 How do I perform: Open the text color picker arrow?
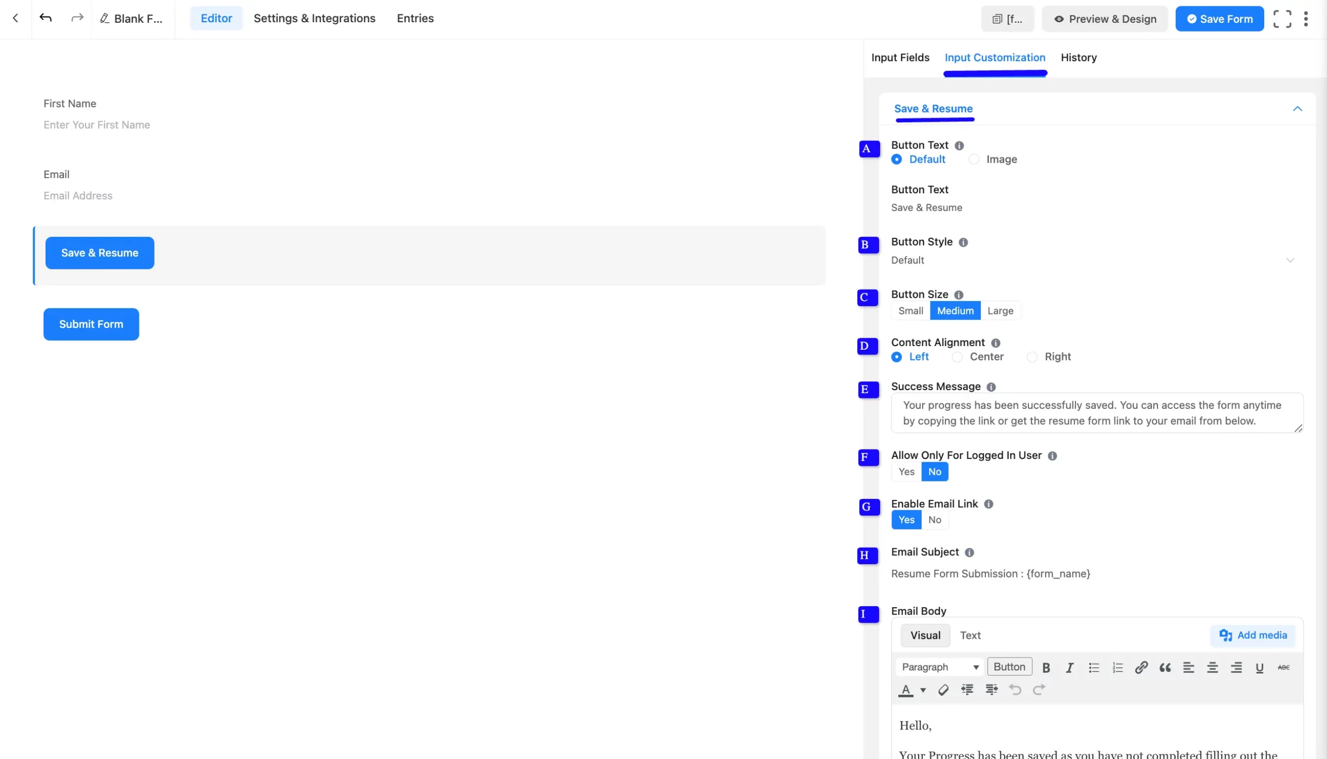tap(923, 690)
